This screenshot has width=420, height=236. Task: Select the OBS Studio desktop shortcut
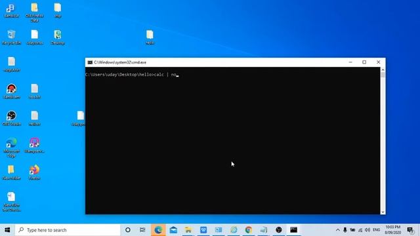tap(11, 118)
